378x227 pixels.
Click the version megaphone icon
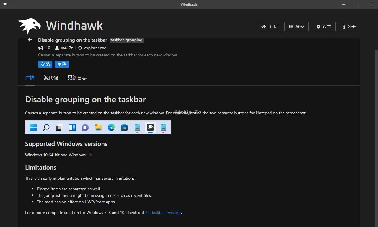[x=40, y=48]
